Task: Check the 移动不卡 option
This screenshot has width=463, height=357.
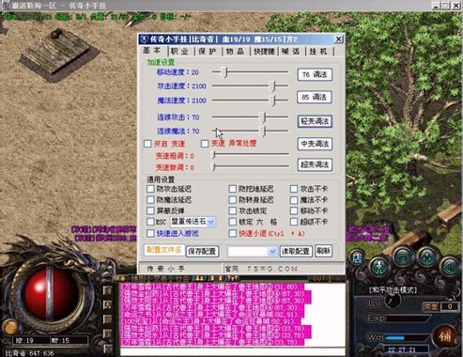Action: point(294,210)
